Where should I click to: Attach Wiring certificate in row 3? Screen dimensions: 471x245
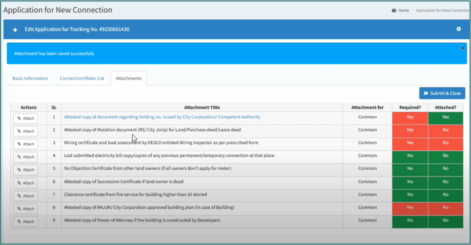[26, 144]
